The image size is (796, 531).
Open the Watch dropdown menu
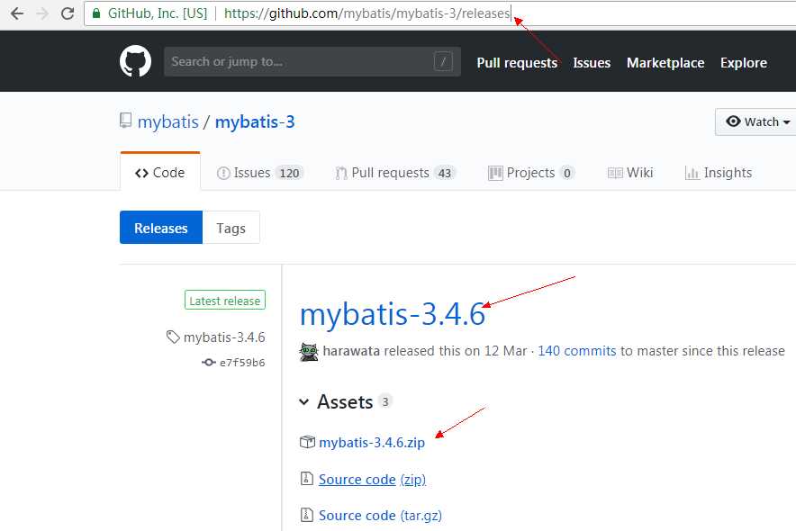coord(756,121)
